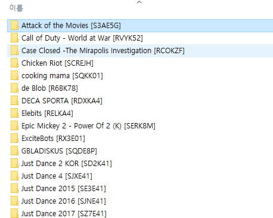Select 'DECA SPORTA [RDXKA4]' folder name
This screenshot has height=218, width=273.
point(62,101)
